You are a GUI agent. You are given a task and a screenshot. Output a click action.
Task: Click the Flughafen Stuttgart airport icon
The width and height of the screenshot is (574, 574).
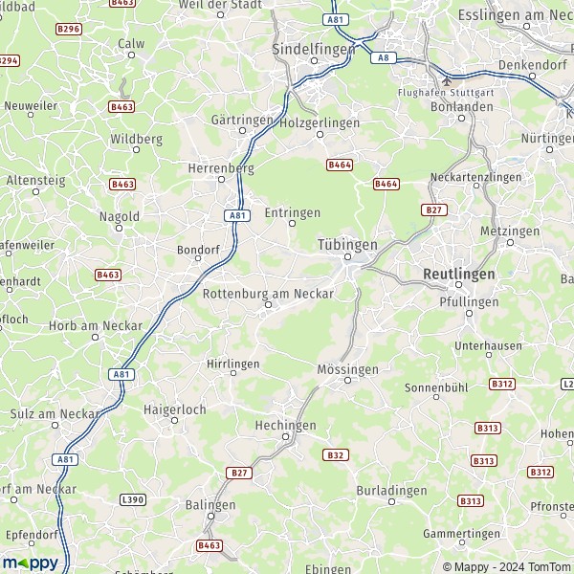446,81
